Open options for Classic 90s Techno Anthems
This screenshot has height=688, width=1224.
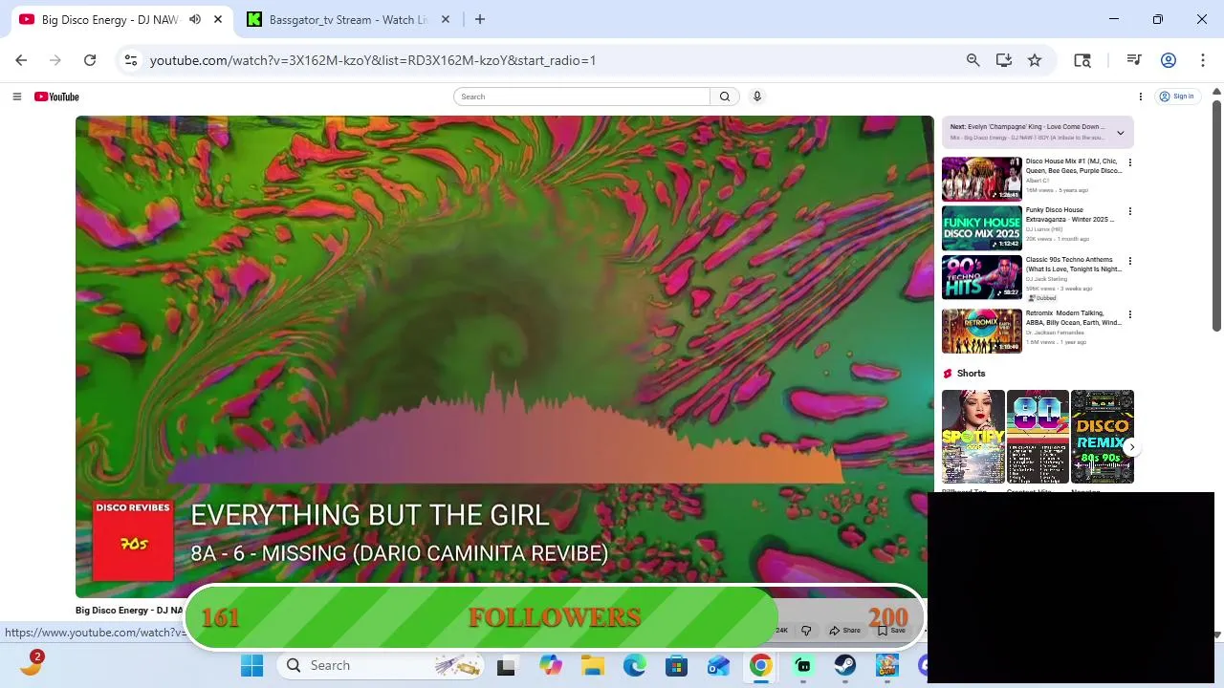(1129, 261)
